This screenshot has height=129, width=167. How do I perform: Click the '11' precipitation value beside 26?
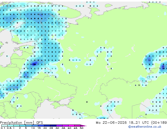pos(31,64)
